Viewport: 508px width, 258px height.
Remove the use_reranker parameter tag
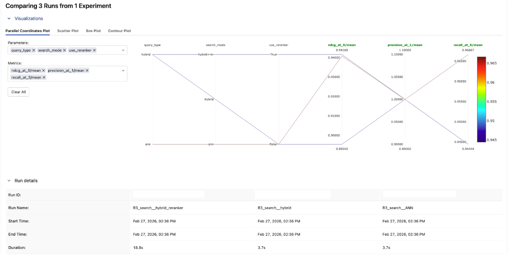click(x=95, y=50)
